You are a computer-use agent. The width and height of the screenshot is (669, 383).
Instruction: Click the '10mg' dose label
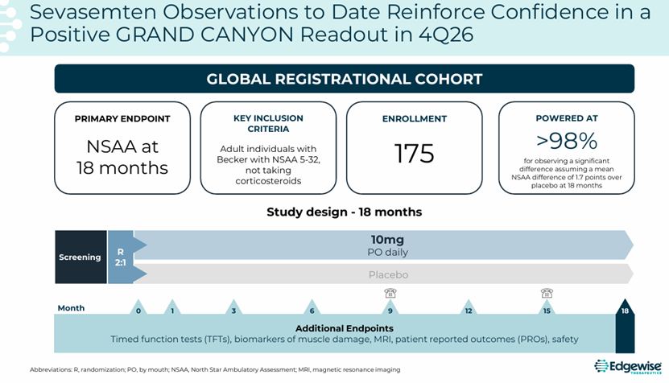point(387,240)
